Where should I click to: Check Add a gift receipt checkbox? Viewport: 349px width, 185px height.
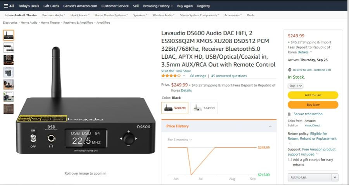click(290, 160)
